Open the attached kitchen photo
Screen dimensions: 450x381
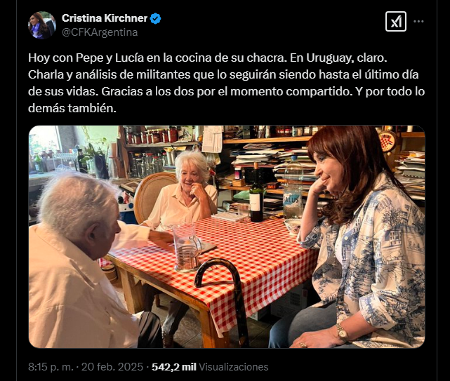[227, 236]
